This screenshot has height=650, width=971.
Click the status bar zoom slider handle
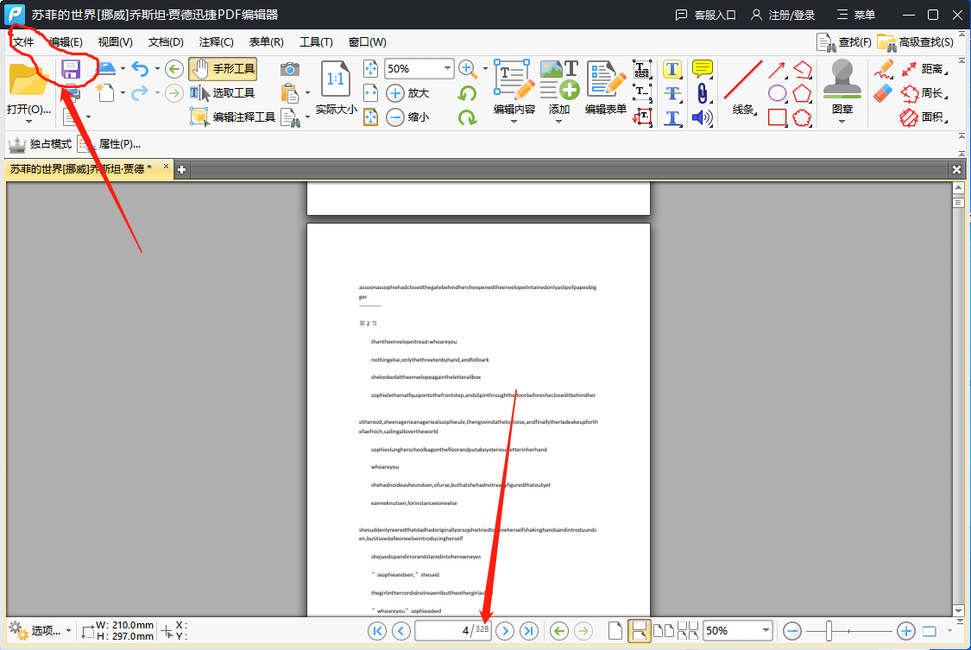click(x=829, y=631)
